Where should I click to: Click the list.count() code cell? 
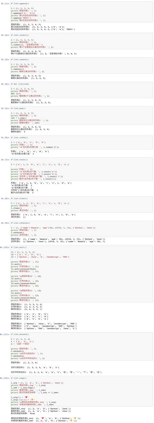[81, 170]
